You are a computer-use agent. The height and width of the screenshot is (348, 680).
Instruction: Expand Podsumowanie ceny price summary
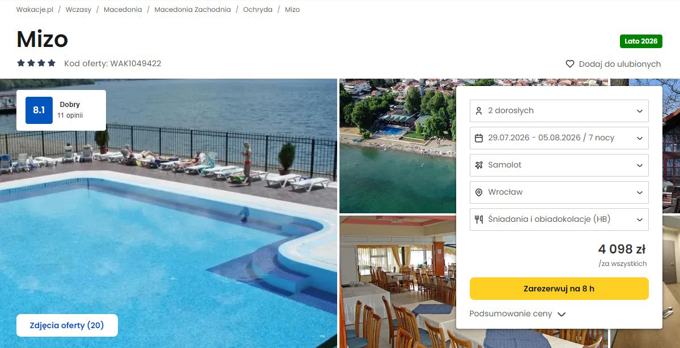(518, 314)
